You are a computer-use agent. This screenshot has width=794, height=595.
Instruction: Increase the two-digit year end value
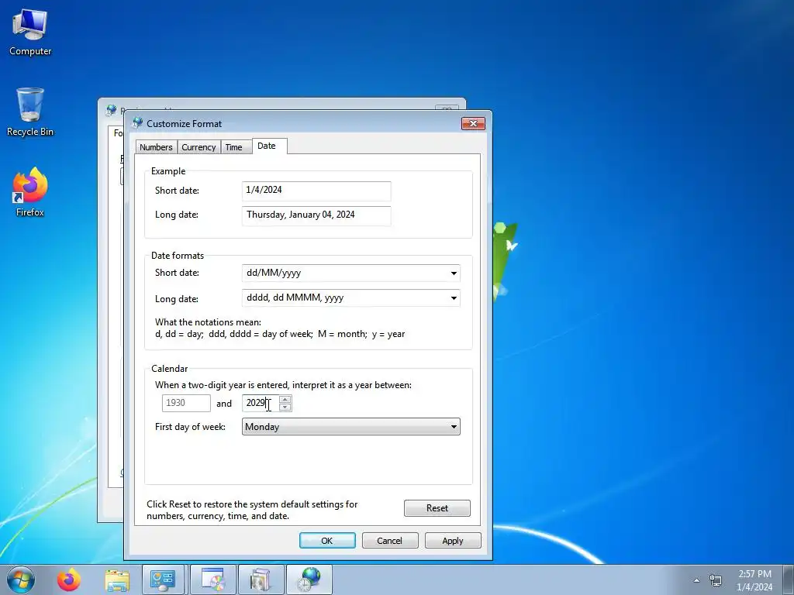(285, 400)
